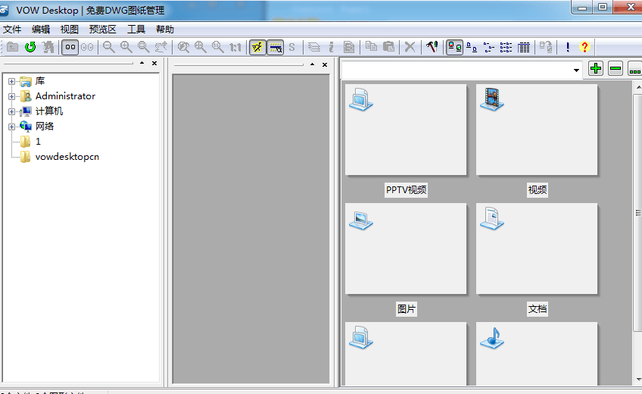Expand the Administrator tree node
642x394 pixels.
click(11, 97)
